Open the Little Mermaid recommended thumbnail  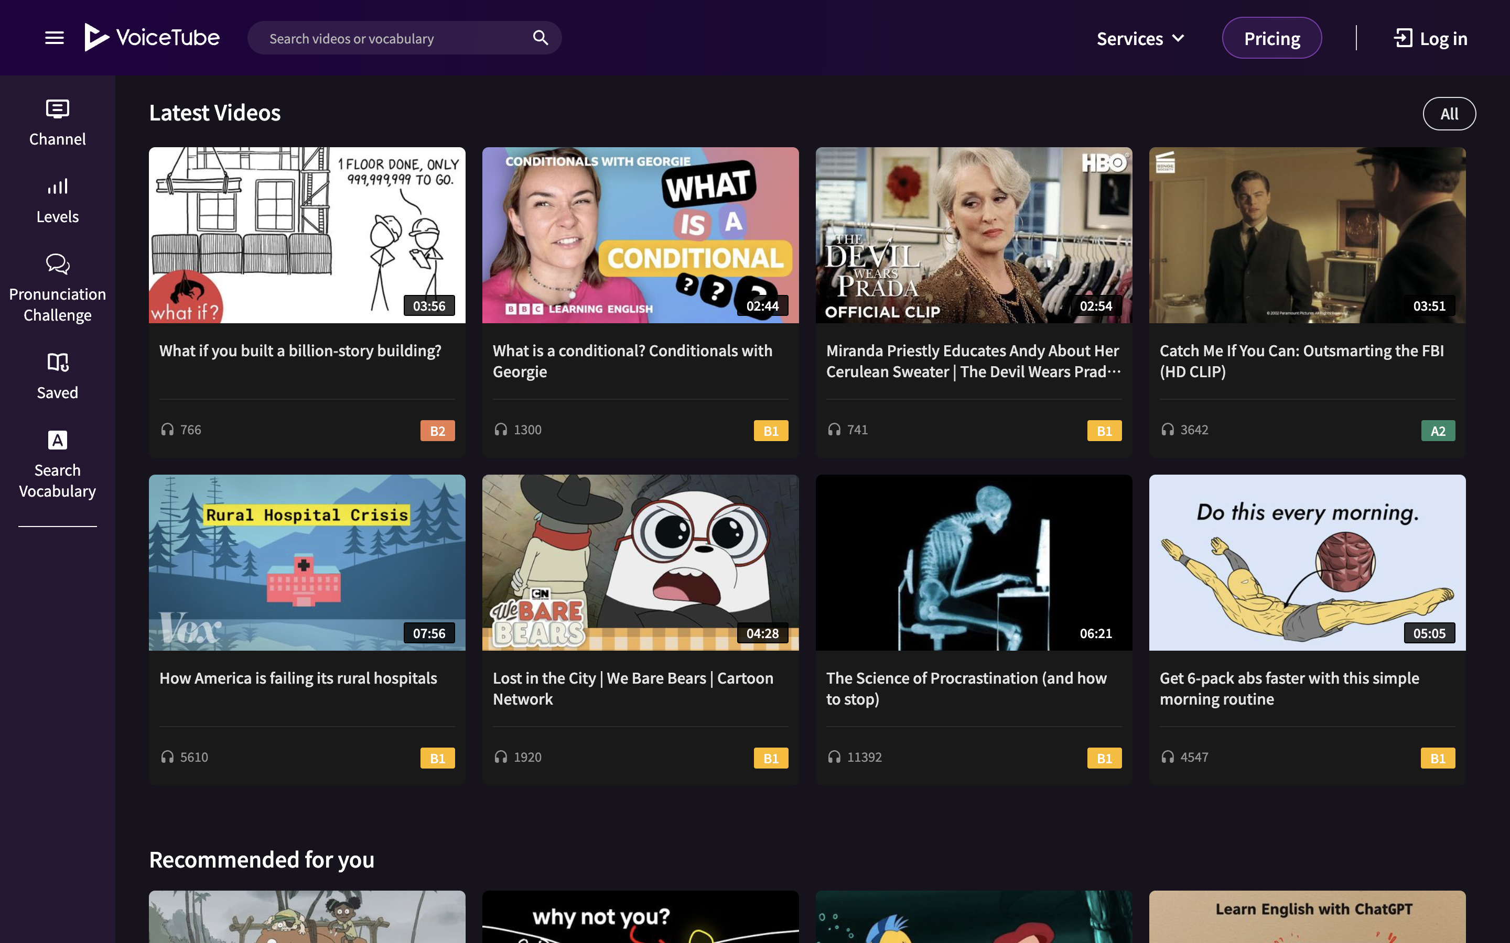click(974, 917)
